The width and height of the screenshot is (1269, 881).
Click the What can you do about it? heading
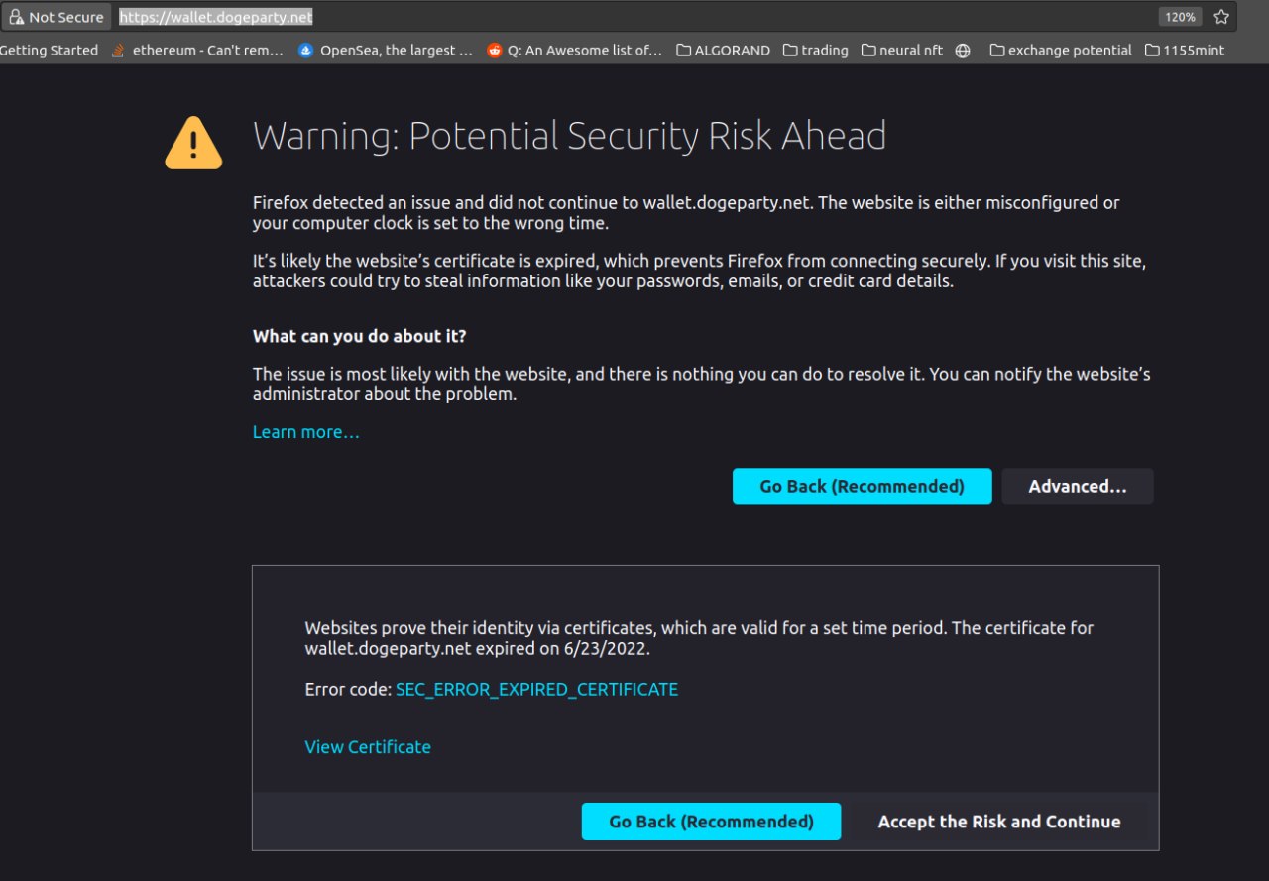coord(360,337)
